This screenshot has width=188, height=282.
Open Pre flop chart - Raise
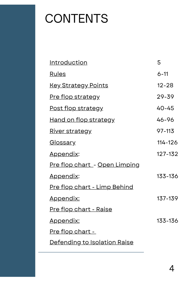click(81, 209)
